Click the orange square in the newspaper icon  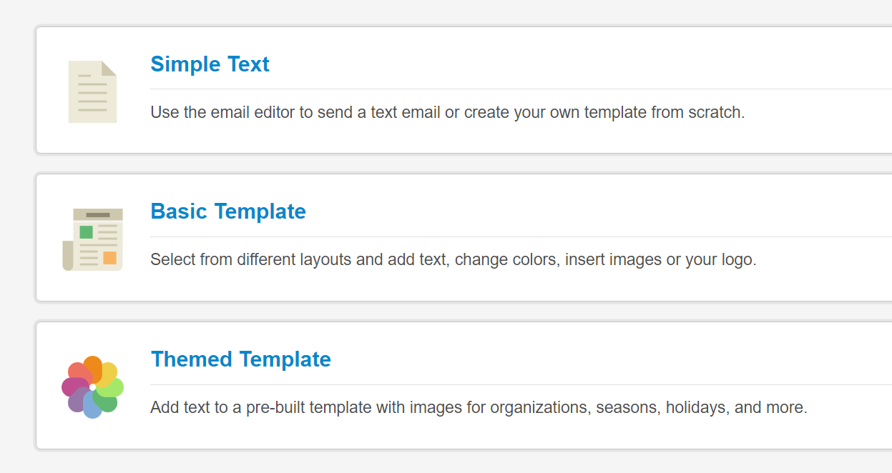pos(109,257)
